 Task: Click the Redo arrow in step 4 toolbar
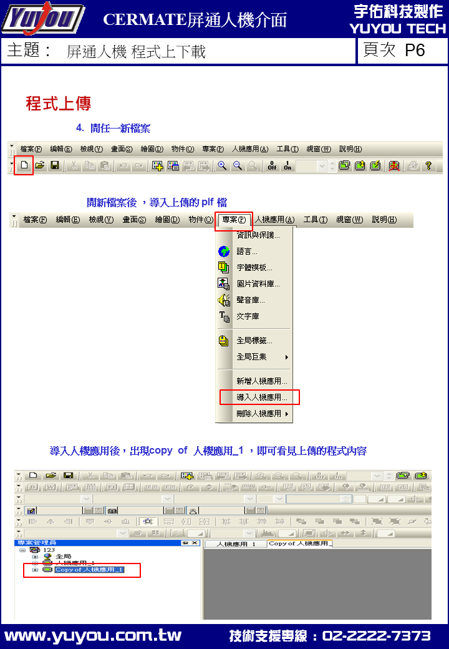tap(138, 165)
